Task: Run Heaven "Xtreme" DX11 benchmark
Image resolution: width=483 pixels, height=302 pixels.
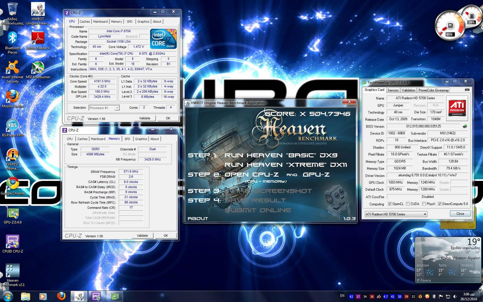Action: tap(286, 165)
